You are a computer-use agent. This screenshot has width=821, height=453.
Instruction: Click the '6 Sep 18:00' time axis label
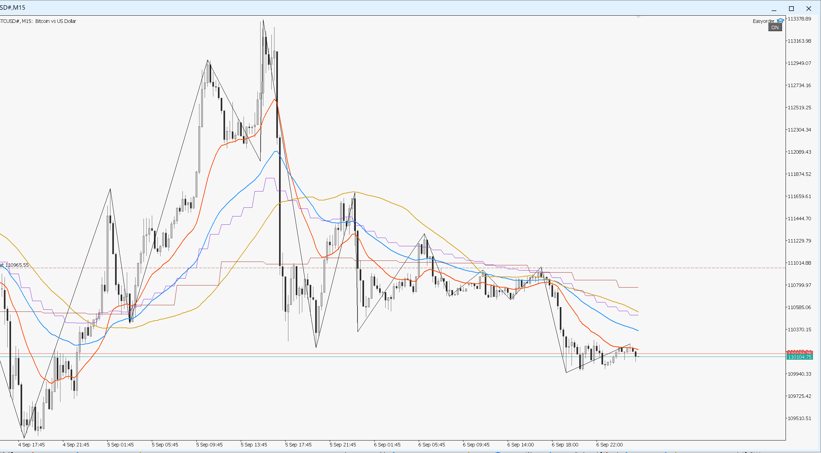(x=565, y=445)
